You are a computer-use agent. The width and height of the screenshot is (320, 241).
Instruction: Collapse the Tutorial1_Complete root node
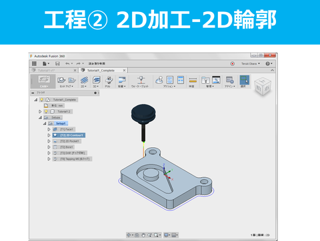pyautogui.click(x=36, y=100)
